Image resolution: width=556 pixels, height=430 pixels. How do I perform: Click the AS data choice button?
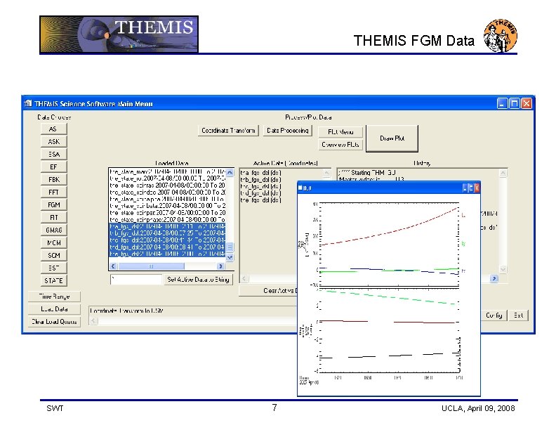pos(53,129)
